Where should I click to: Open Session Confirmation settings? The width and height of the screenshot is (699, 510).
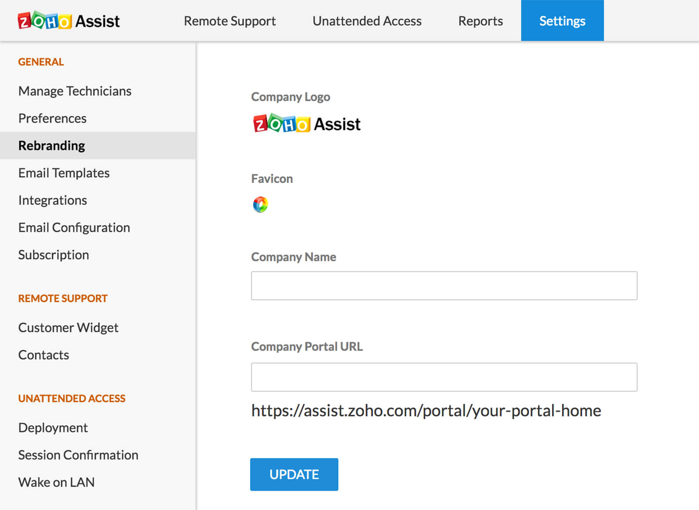pyautogui.click(x=78, y=455)
